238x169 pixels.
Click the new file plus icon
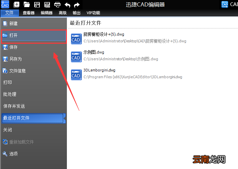(16, 4)
